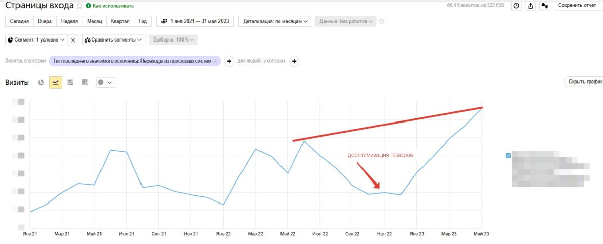Switch to bar column chart view

pos(85,82)
